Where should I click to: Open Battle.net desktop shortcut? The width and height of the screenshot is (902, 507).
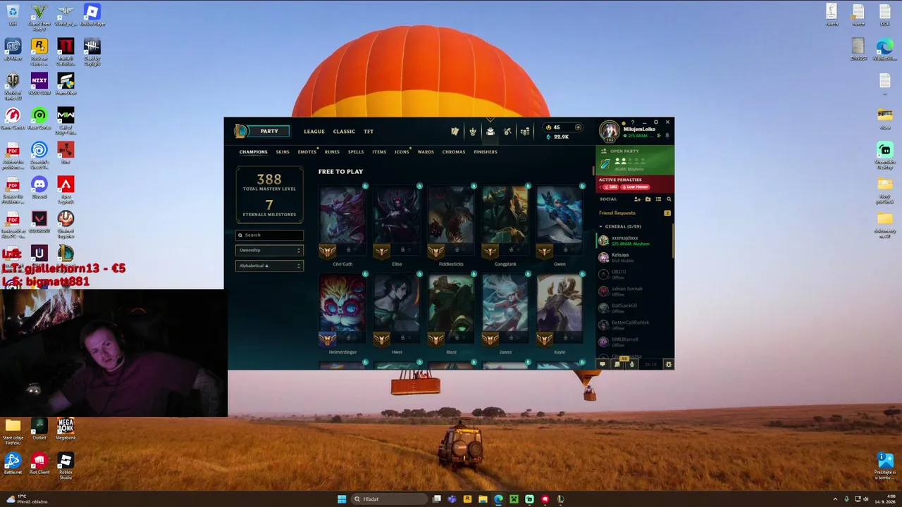13,463
